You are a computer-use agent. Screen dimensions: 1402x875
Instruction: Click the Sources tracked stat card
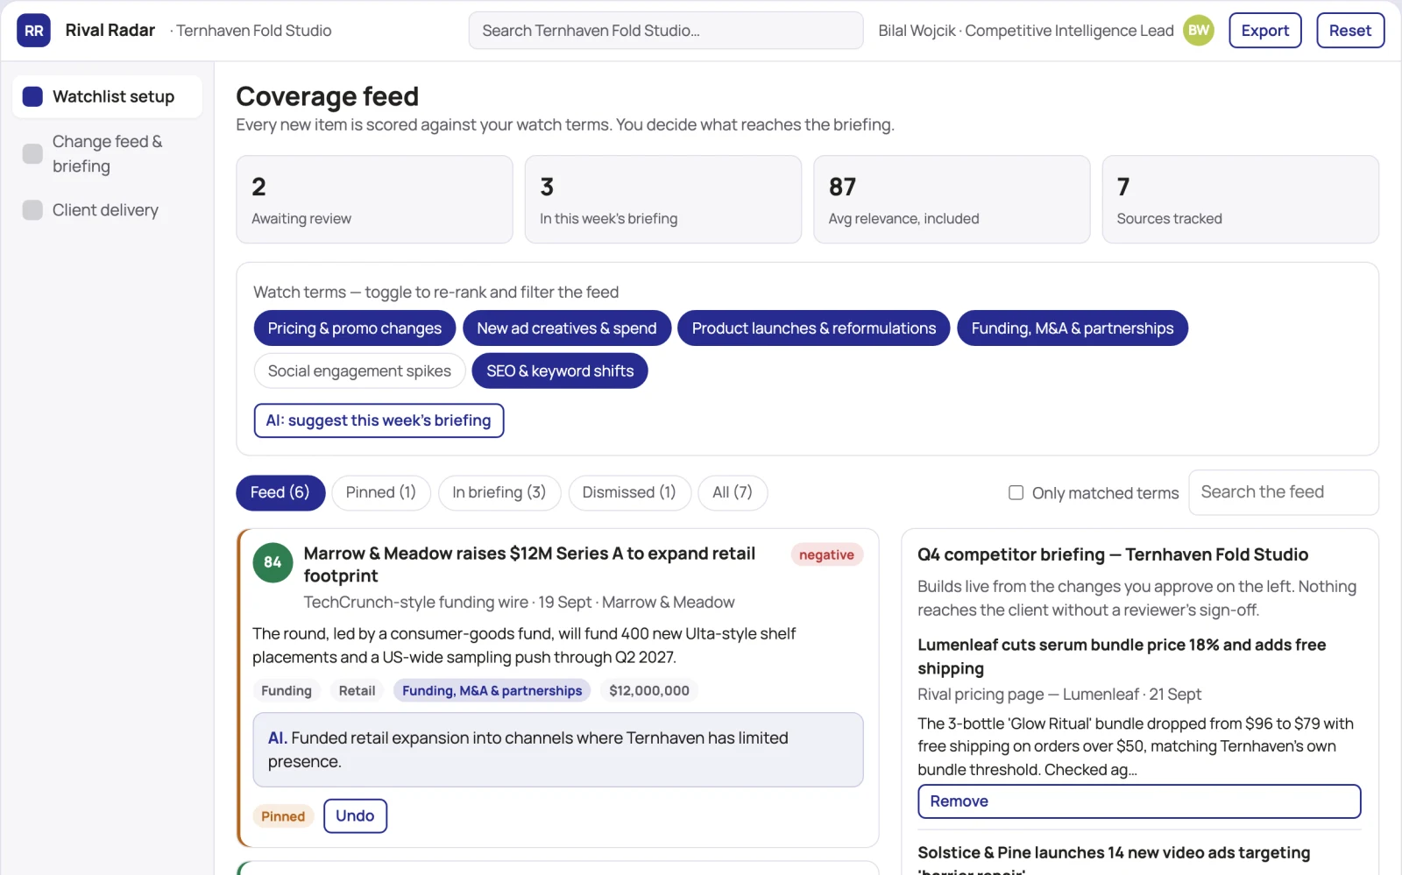(1241, 200)
